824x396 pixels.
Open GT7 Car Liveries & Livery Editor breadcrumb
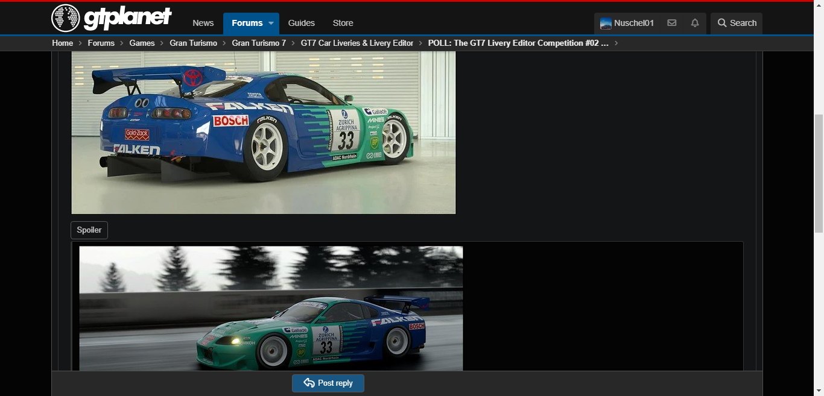[x=357, y=43]
